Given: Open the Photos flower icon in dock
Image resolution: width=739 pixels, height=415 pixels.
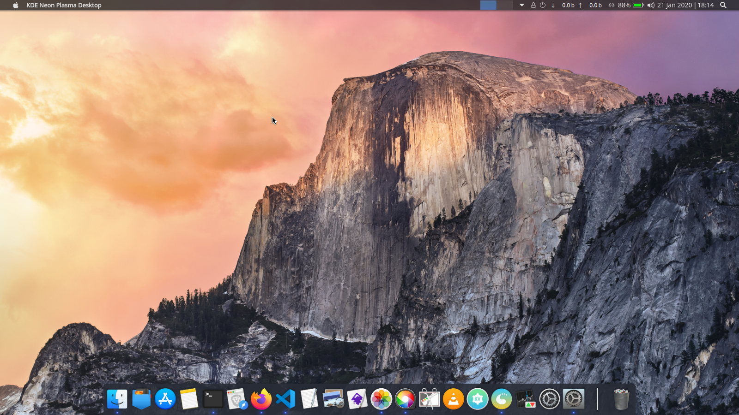Looking at the screenshot, I should pos(382,399).
